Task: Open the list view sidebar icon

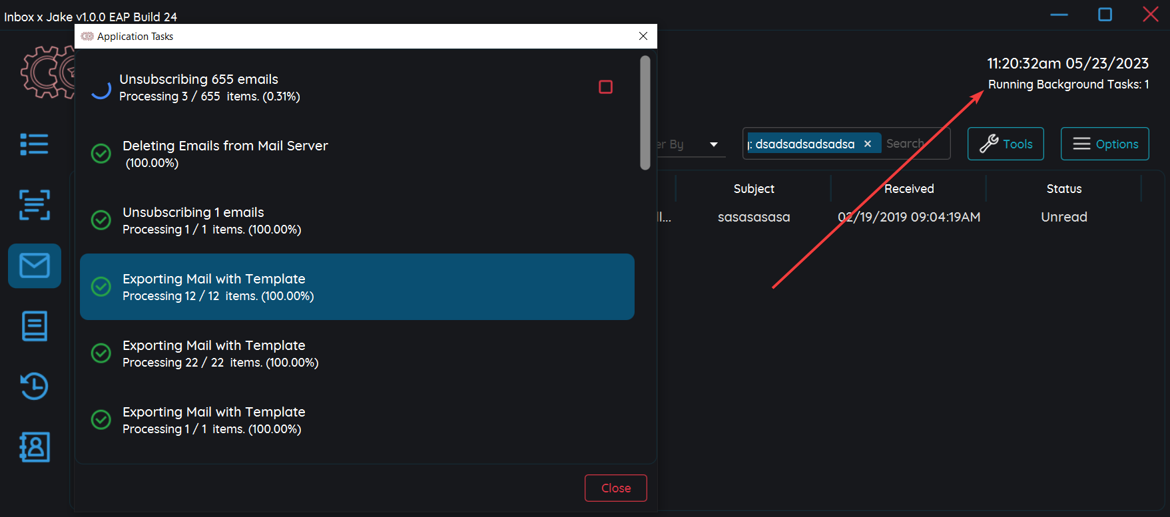Action: (x=34, y=144)
